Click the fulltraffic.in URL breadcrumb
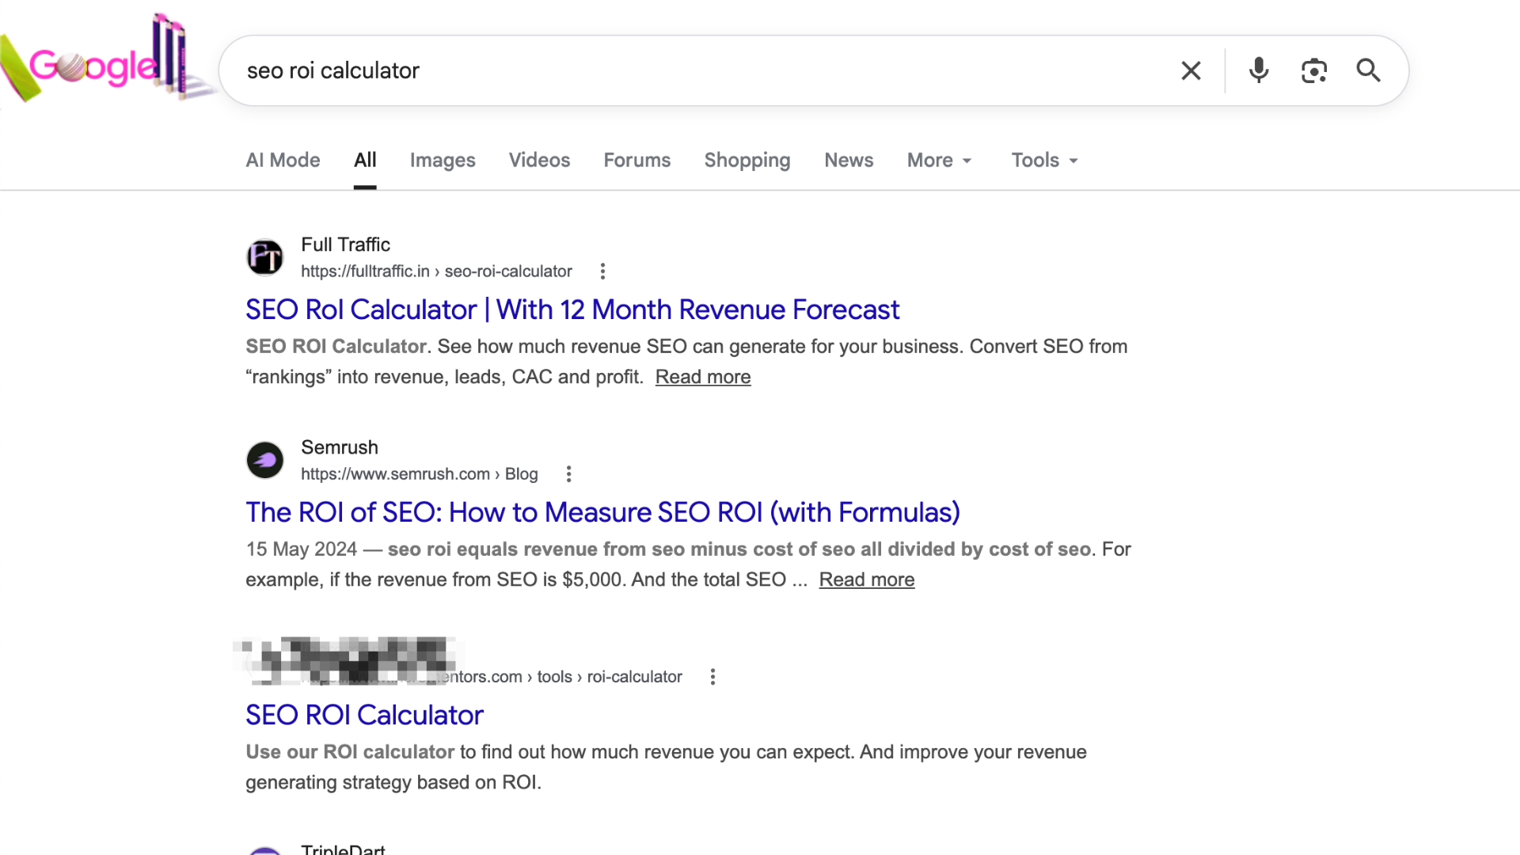Screen dimensions: 1520x855 [436, 272]
